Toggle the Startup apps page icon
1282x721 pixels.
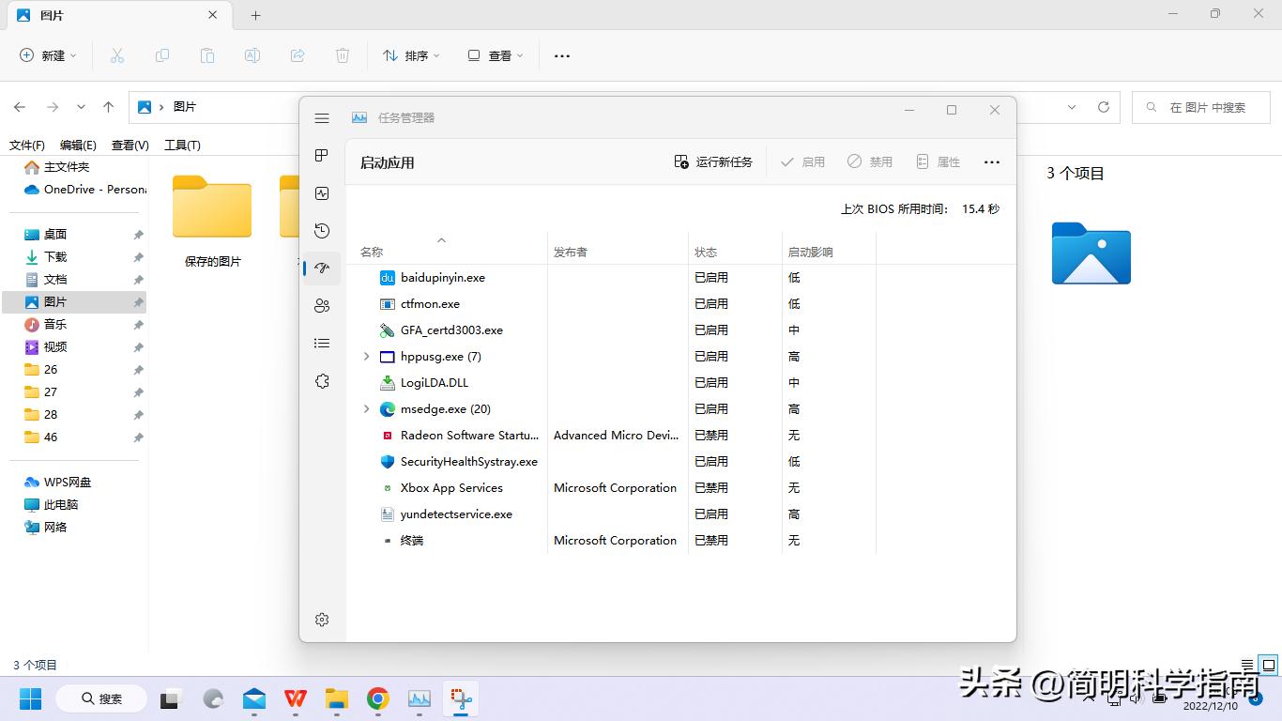322,268
